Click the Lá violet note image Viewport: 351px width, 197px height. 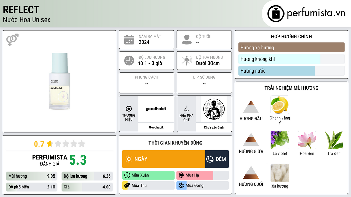pos(280,140)
